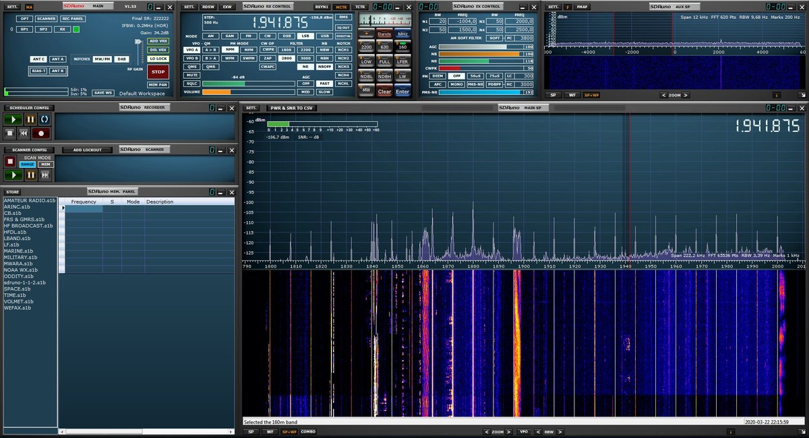Zoom in the Main SP spectrum
Viewport: 809px width, 438px height.
pos(509,431)
